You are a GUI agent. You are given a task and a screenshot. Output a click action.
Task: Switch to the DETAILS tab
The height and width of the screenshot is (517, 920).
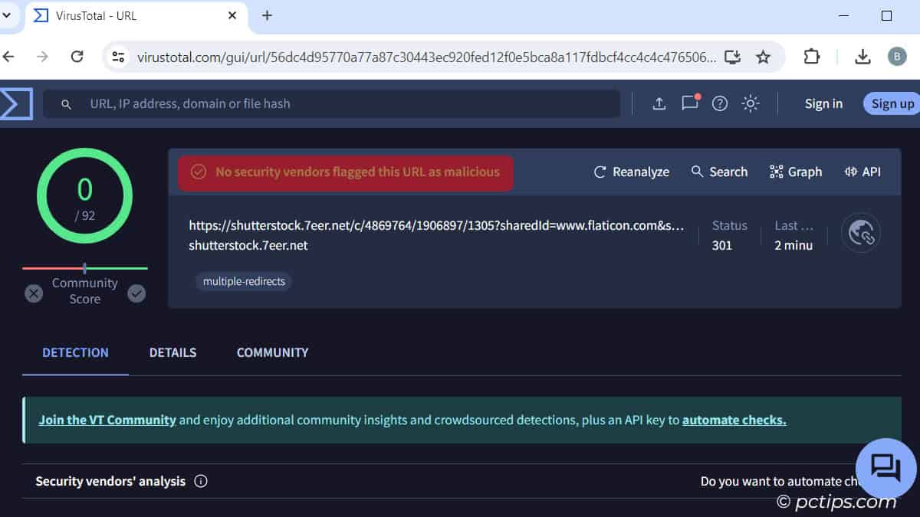pos(172,353)
